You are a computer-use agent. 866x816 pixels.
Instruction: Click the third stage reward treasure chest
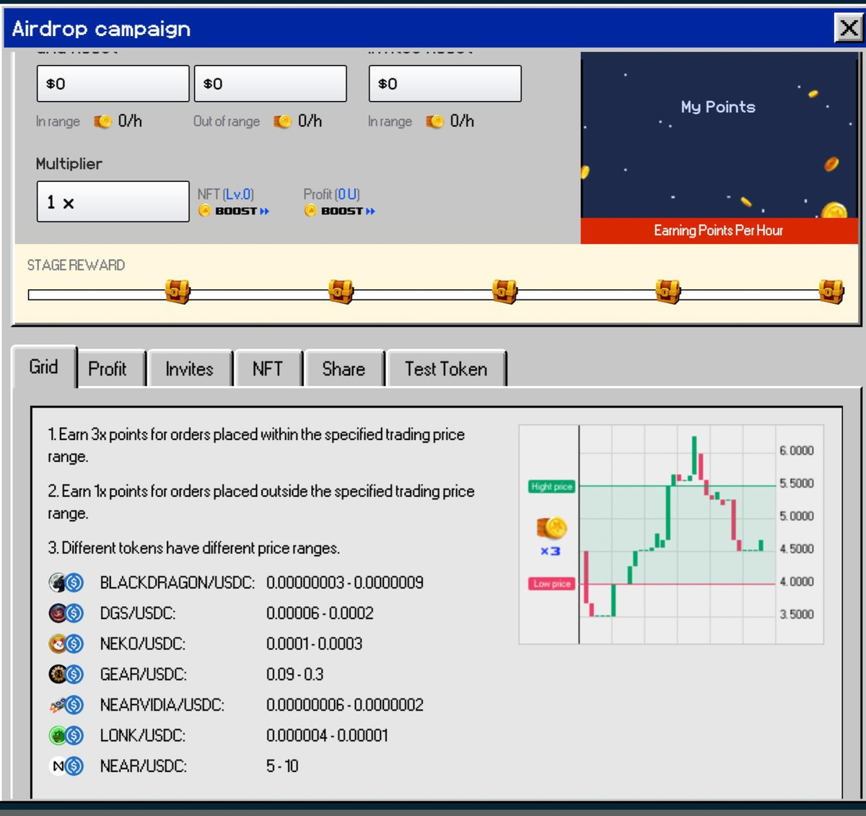[504, 291]
